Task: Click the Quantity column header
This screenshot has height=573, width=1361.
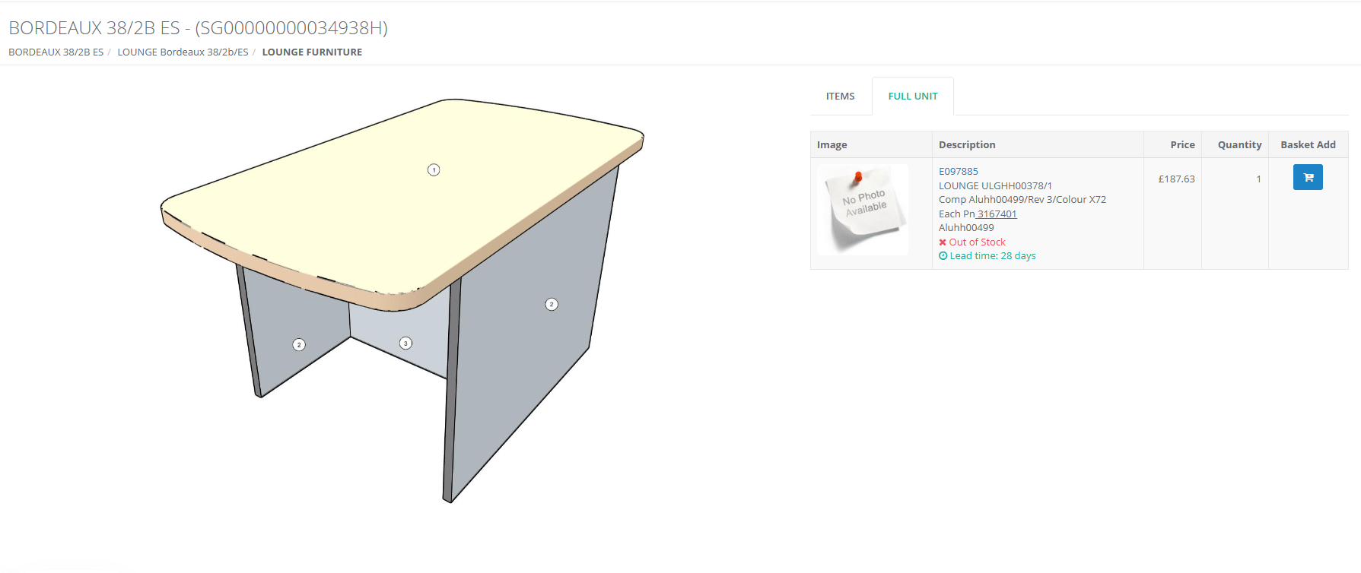Action: 1239,145
